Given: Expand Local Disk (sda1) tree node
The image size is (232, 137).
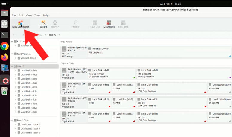Looking at the screenshot, I should [15, 71].
